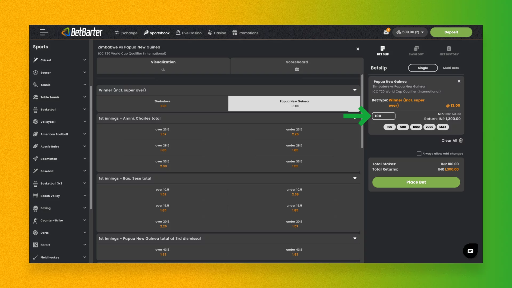Click the BetBarter logo
This screenshot has height=288, width=512.
coord(82,32)
